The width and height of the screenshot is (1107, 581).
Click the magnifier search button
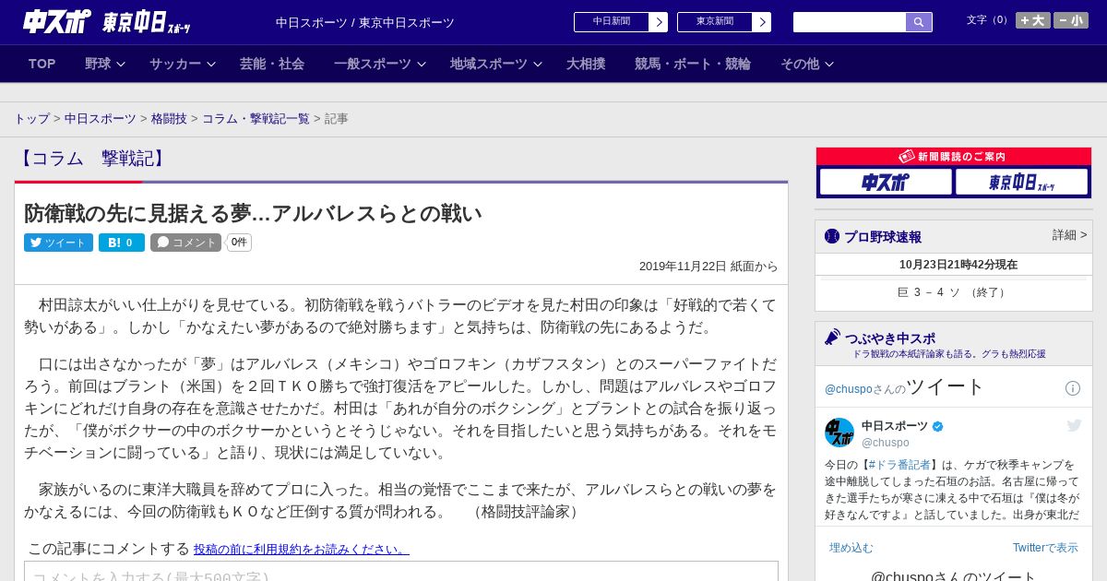tap(919, 22)
